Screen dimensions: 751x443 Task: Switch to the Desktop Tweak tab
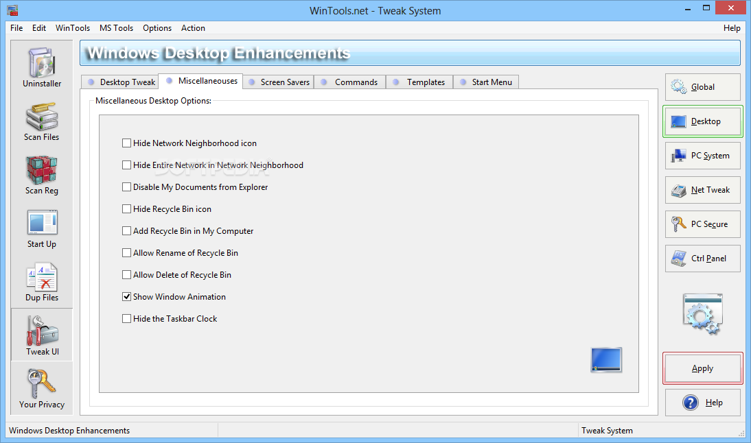click(119, 82)
